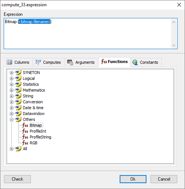
Task: Collapse the Others node
Action: tap(11, 119)
